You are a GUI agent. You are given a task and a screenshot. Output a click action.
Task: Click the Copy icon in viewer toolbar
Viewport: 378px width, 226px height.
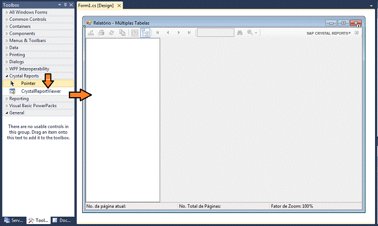pyautogui.click(x=122, y=33)
